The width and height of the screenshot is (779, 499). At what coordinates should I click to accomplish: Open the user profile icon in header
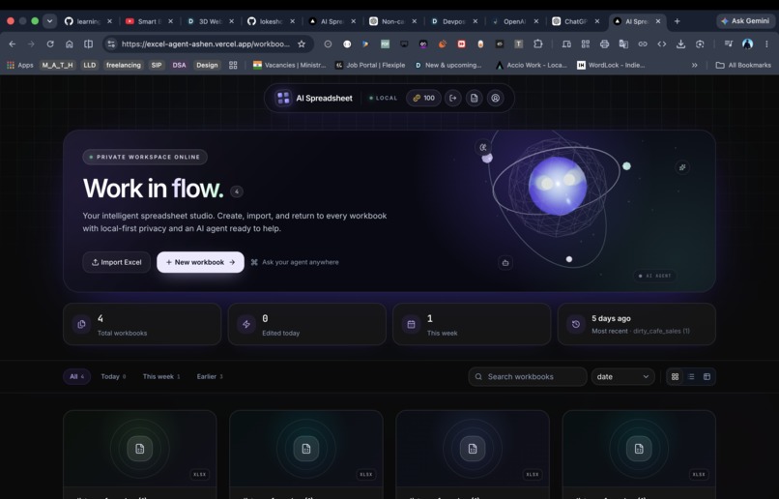coord(495,98)
